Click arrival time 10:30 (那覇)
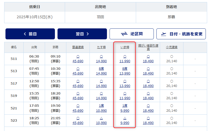 tap(56, 71)
